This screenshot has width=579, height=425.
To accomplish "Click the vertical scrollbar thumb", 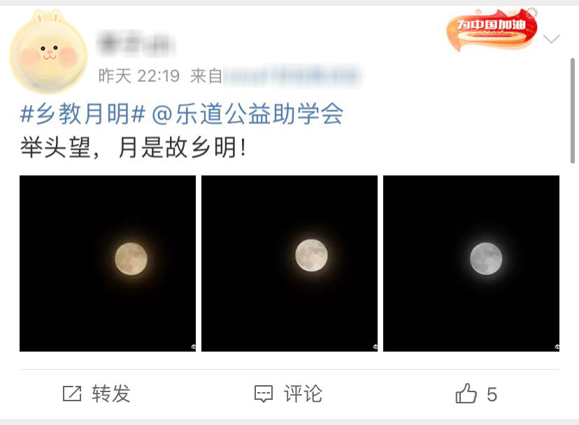I will [x=573, y=110].
